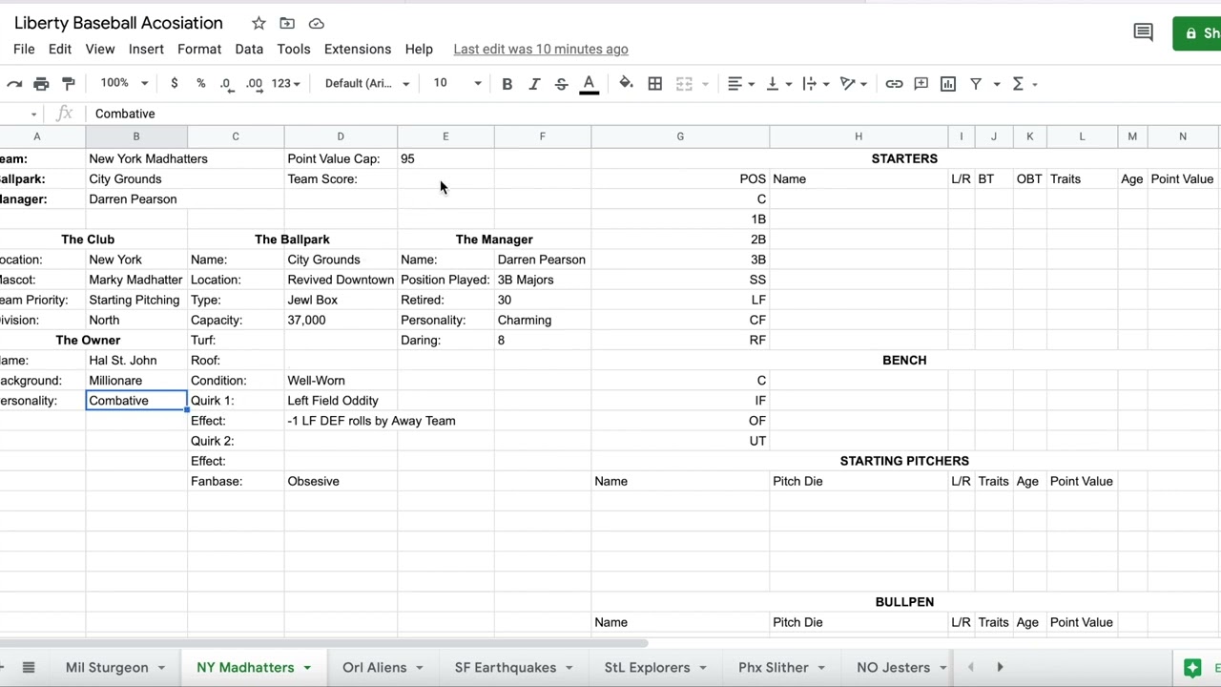
Task: Open the fill color picker
Action: coord(626,84)
